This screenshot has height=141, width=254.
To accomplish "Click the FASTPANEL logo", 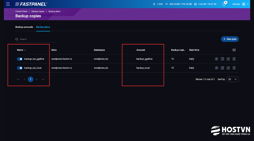I will 31,4.
